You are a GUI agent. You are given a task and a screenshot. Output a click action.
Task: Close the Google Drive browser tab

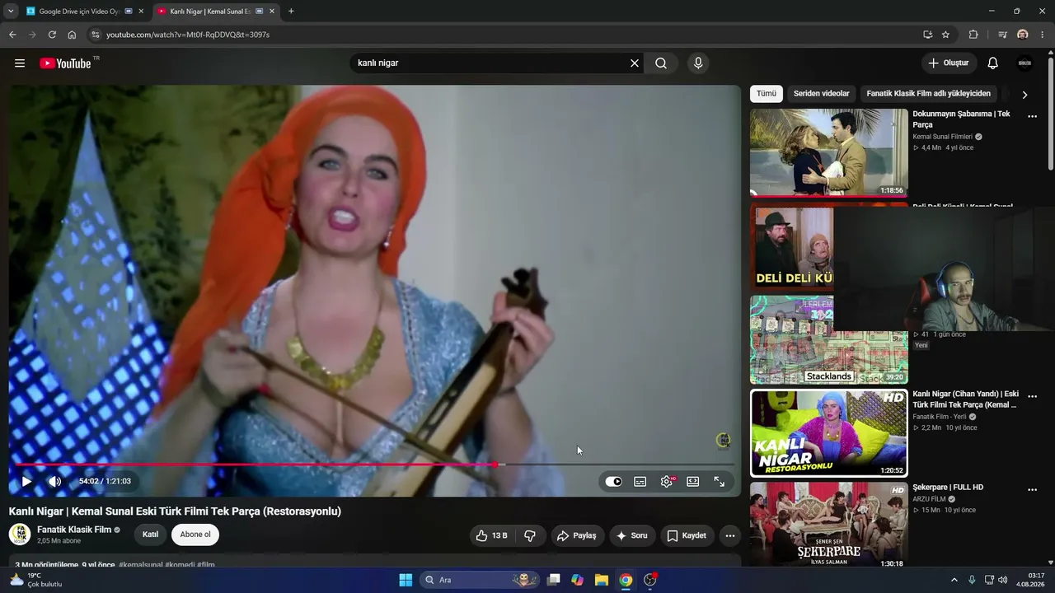[141, 12]
